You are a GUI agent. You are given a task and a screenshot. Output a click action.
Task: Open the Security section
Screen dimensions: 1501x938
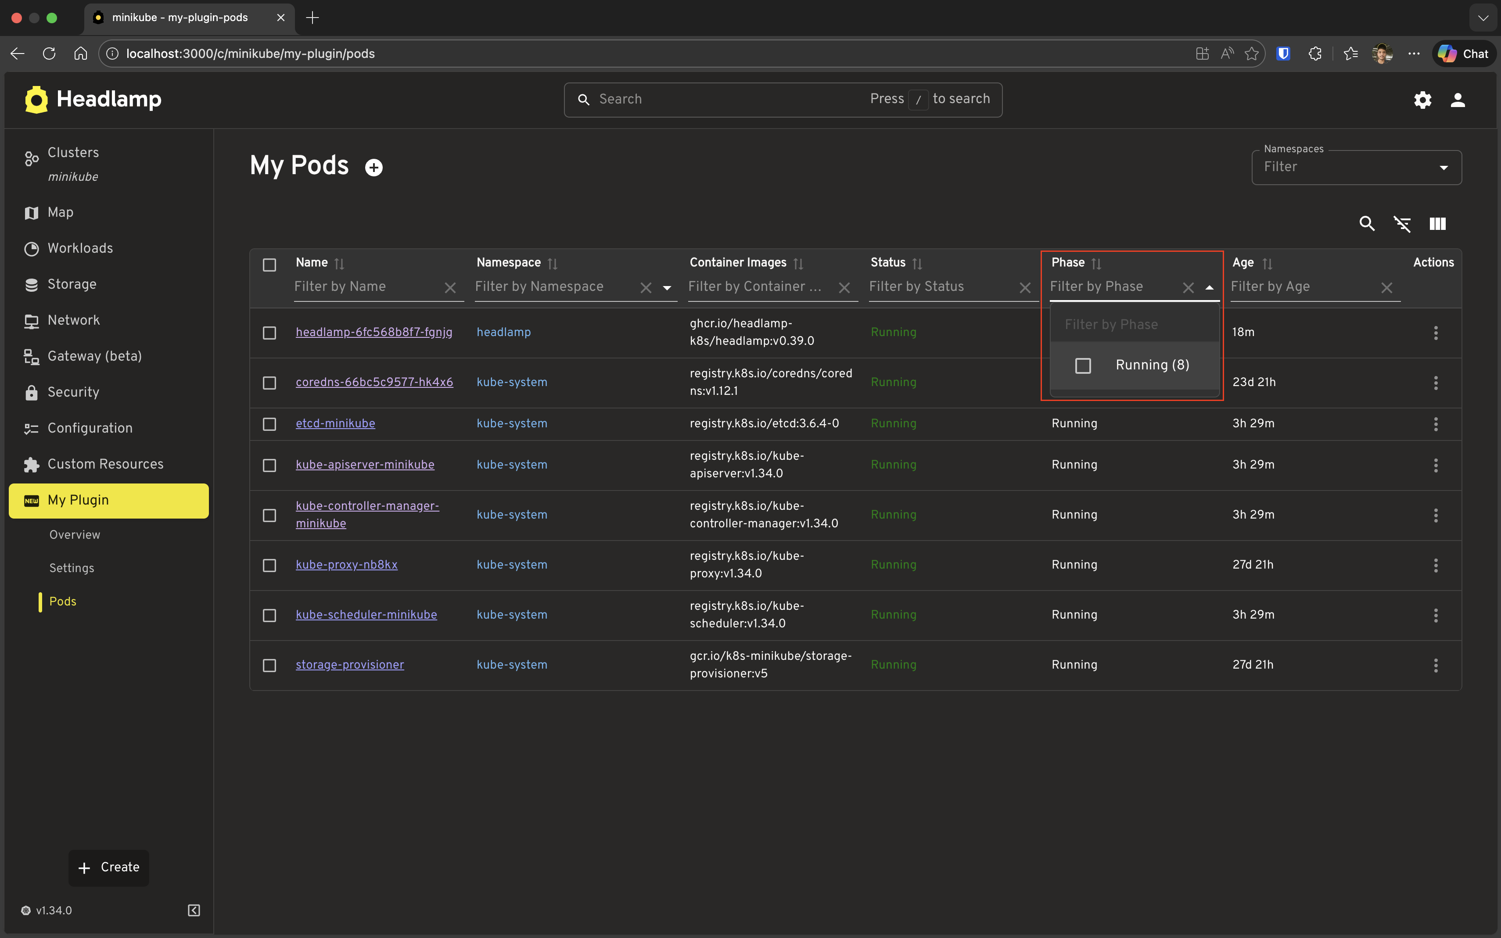pyautogui.click(x=73, y=391)
